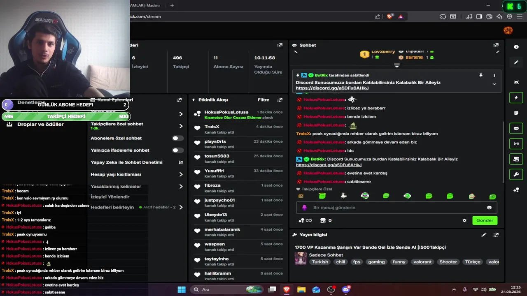
Task: Expand Hesap yaşı kısıtlaması settings
Action: pos(181,174)
